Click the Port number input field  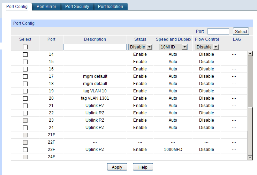(x=218, y=31)
